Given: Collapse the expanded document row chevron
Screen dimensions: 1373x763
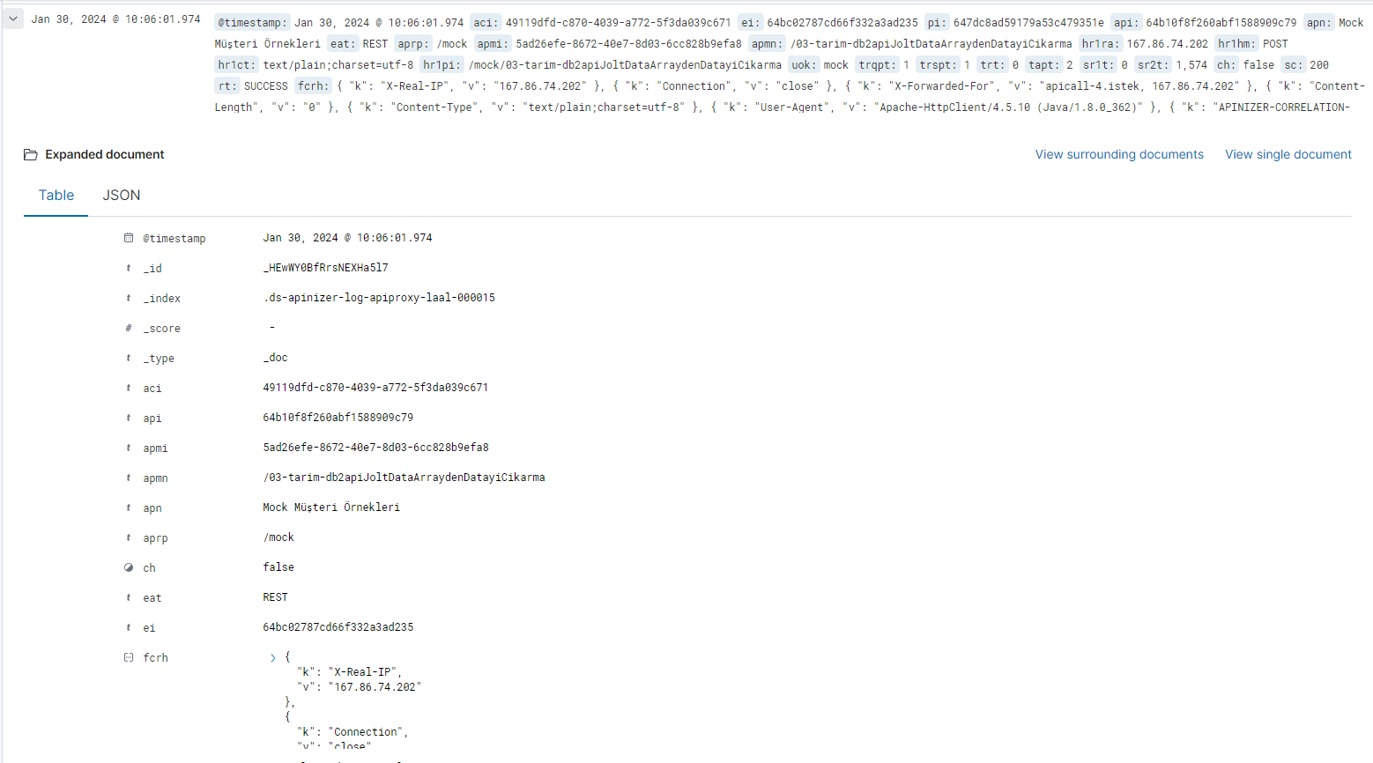Looking at the screenshot, I should click(x=13, y=19).
